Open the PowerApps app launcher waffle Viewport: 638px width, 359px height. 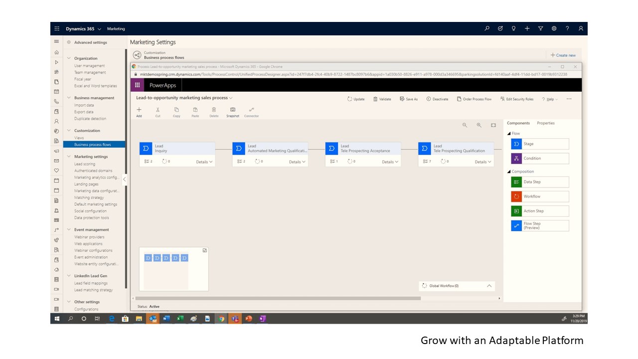[x=138, y=85]
